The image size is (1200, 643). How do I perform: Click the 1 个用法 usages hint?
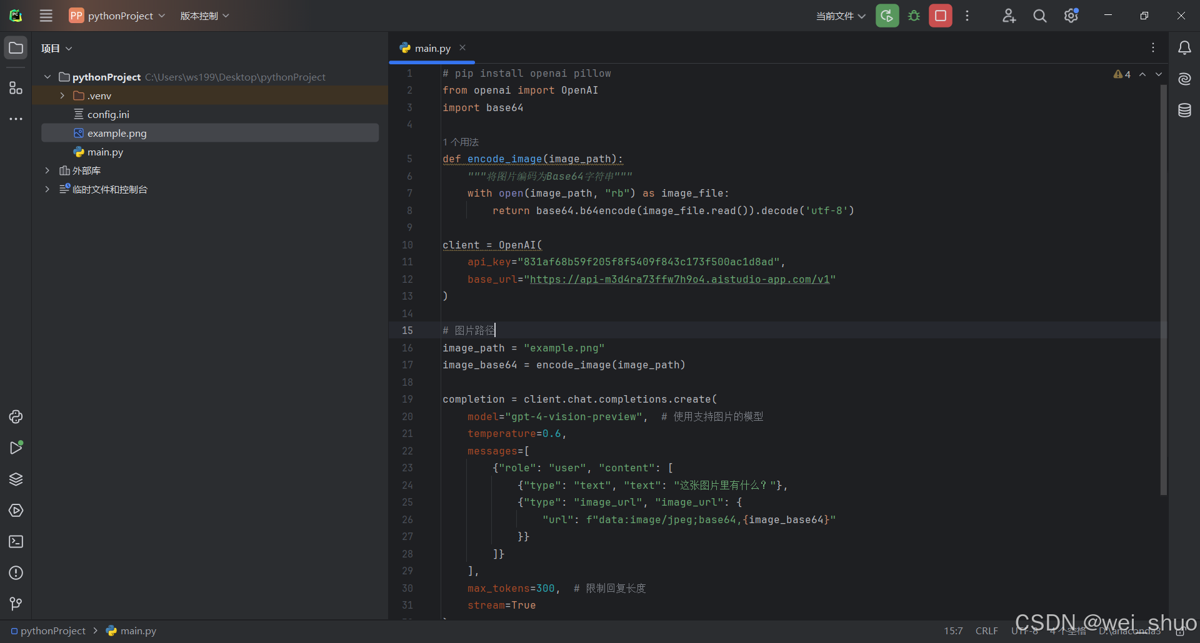coord(461,142)
